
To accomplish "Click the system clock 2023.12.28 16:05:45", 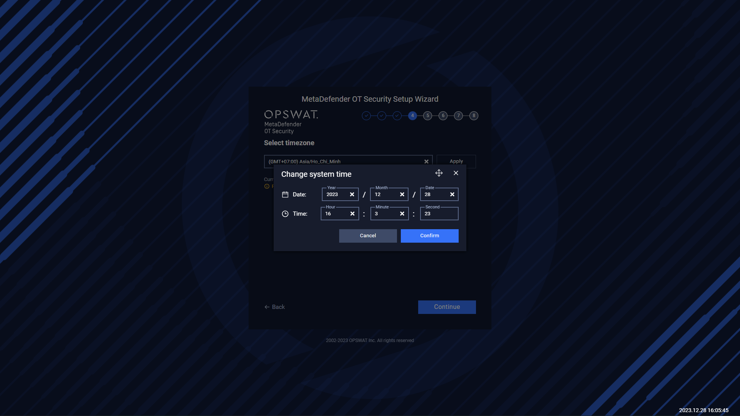I will pyautogui.click(x=704, y=410).
